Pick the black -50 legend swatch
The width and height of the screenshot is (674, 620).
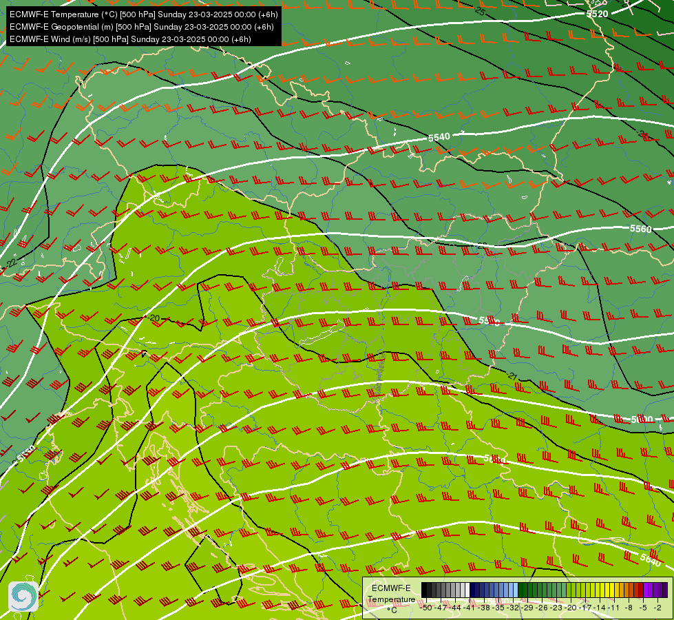424,590
